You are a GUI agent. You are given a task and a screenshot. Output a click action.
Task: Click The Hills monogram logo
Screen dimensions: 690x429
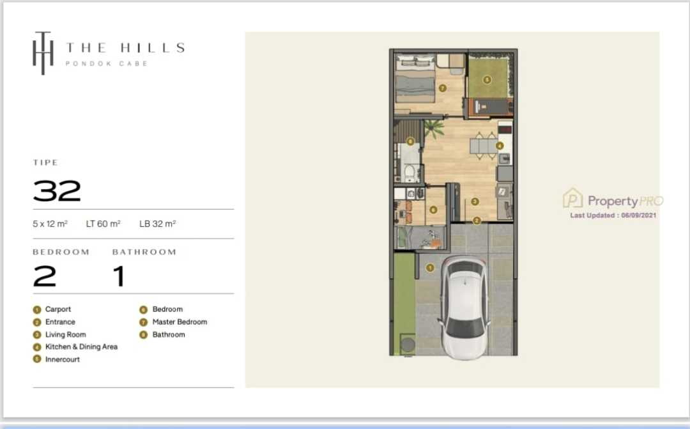[x=43, y=53]
